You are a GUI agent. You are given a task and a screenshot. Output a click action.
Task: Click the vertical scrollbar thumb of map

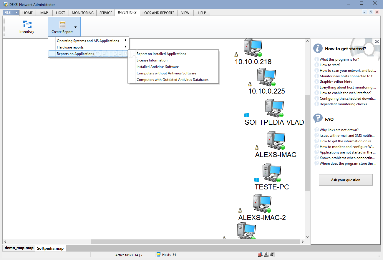click(308, 143)
